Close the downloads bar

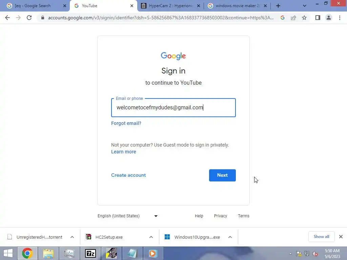click(x=341, y=237)
